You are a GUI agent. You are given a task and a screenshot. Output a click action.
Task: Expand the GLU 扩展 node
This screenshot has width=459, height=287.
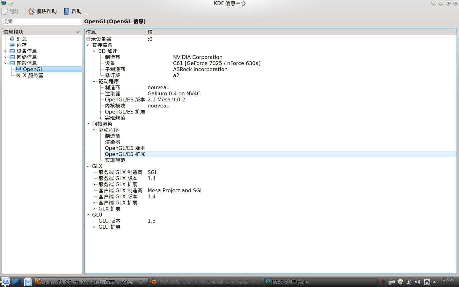coord(94,227)
